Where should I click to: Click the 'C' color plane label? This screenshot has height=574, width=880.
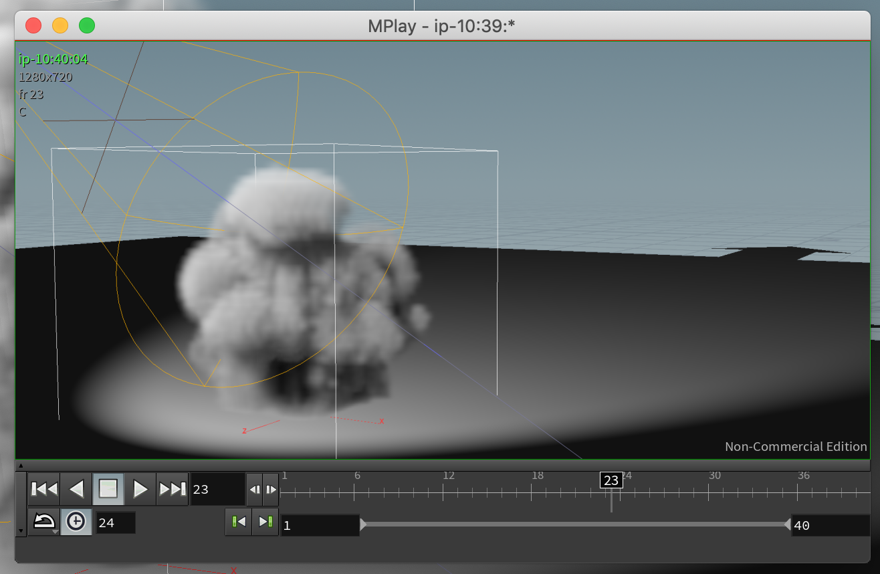(23, 112)
